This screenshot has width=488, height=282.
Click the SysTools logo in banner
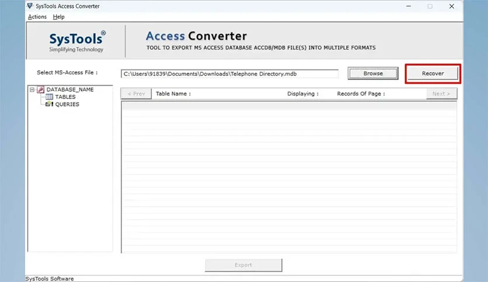(x=77, y=41)
